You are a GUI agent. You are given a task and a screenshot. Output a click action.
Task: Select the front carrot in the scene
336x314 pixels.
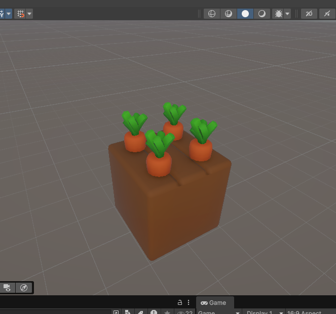click(x=159, y=163)
